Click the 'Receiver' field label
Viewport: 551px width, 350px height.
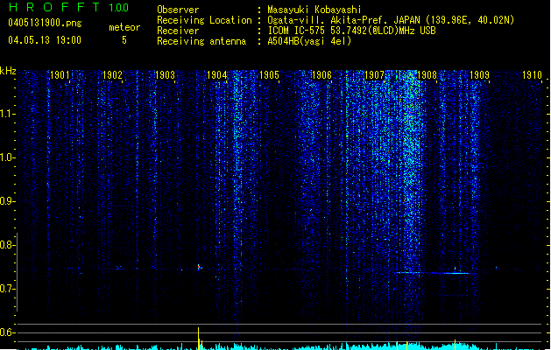178,31
